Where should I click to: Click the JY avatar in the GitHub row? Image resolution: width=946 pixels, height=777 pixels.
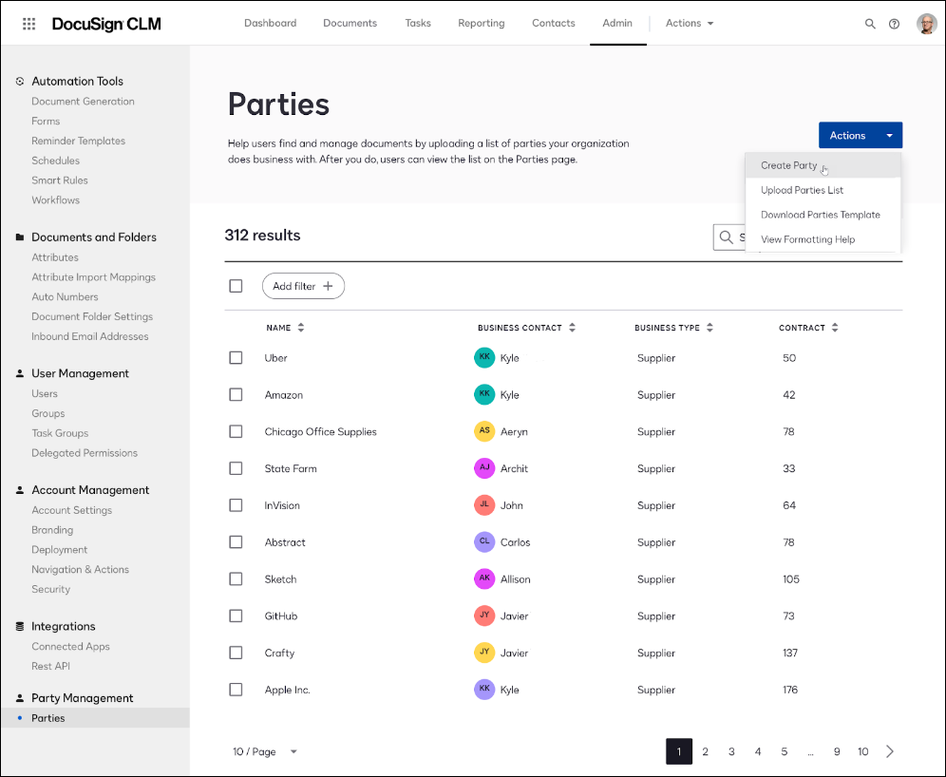(x=484, y=615)
